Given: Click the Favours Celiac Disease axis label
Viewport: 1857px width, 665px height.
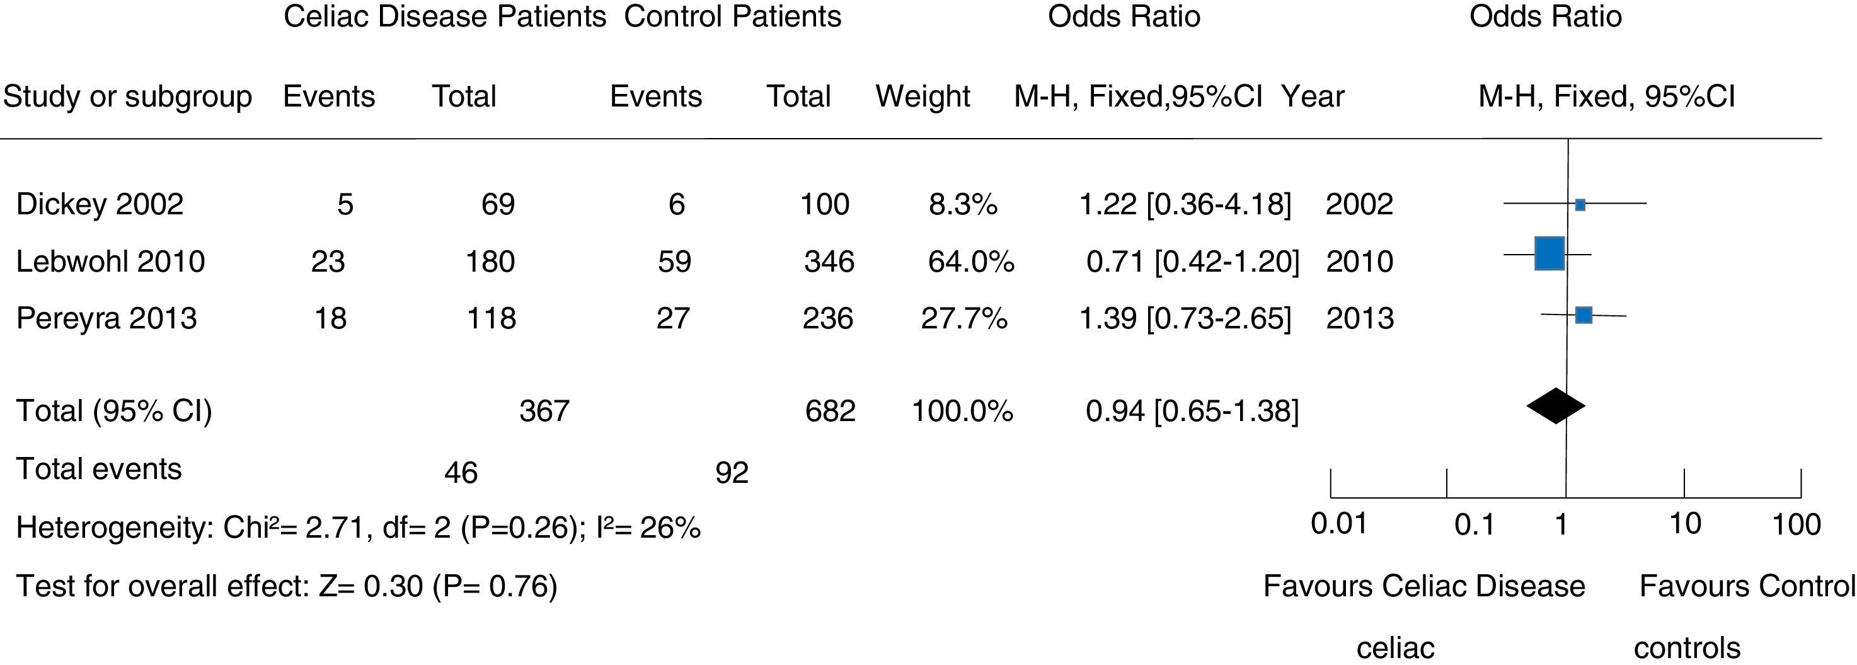Looking at the screenshot, I should coord(1423,586).
